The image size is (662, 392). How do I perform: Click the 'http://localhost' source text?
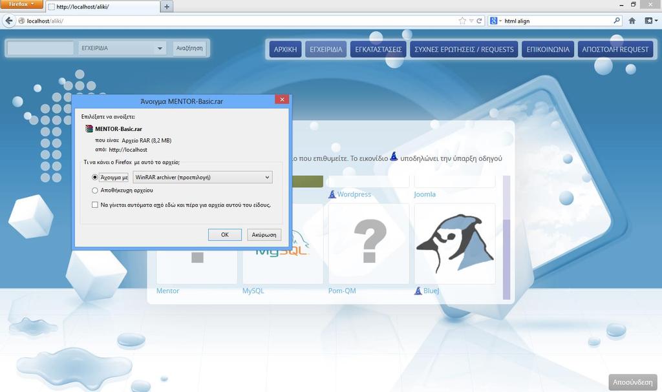pos(128,150)
